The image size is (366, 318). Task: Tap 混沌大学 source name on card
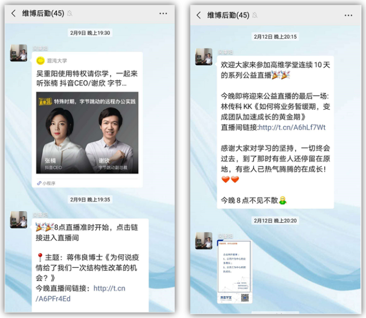tap(57, 60)
